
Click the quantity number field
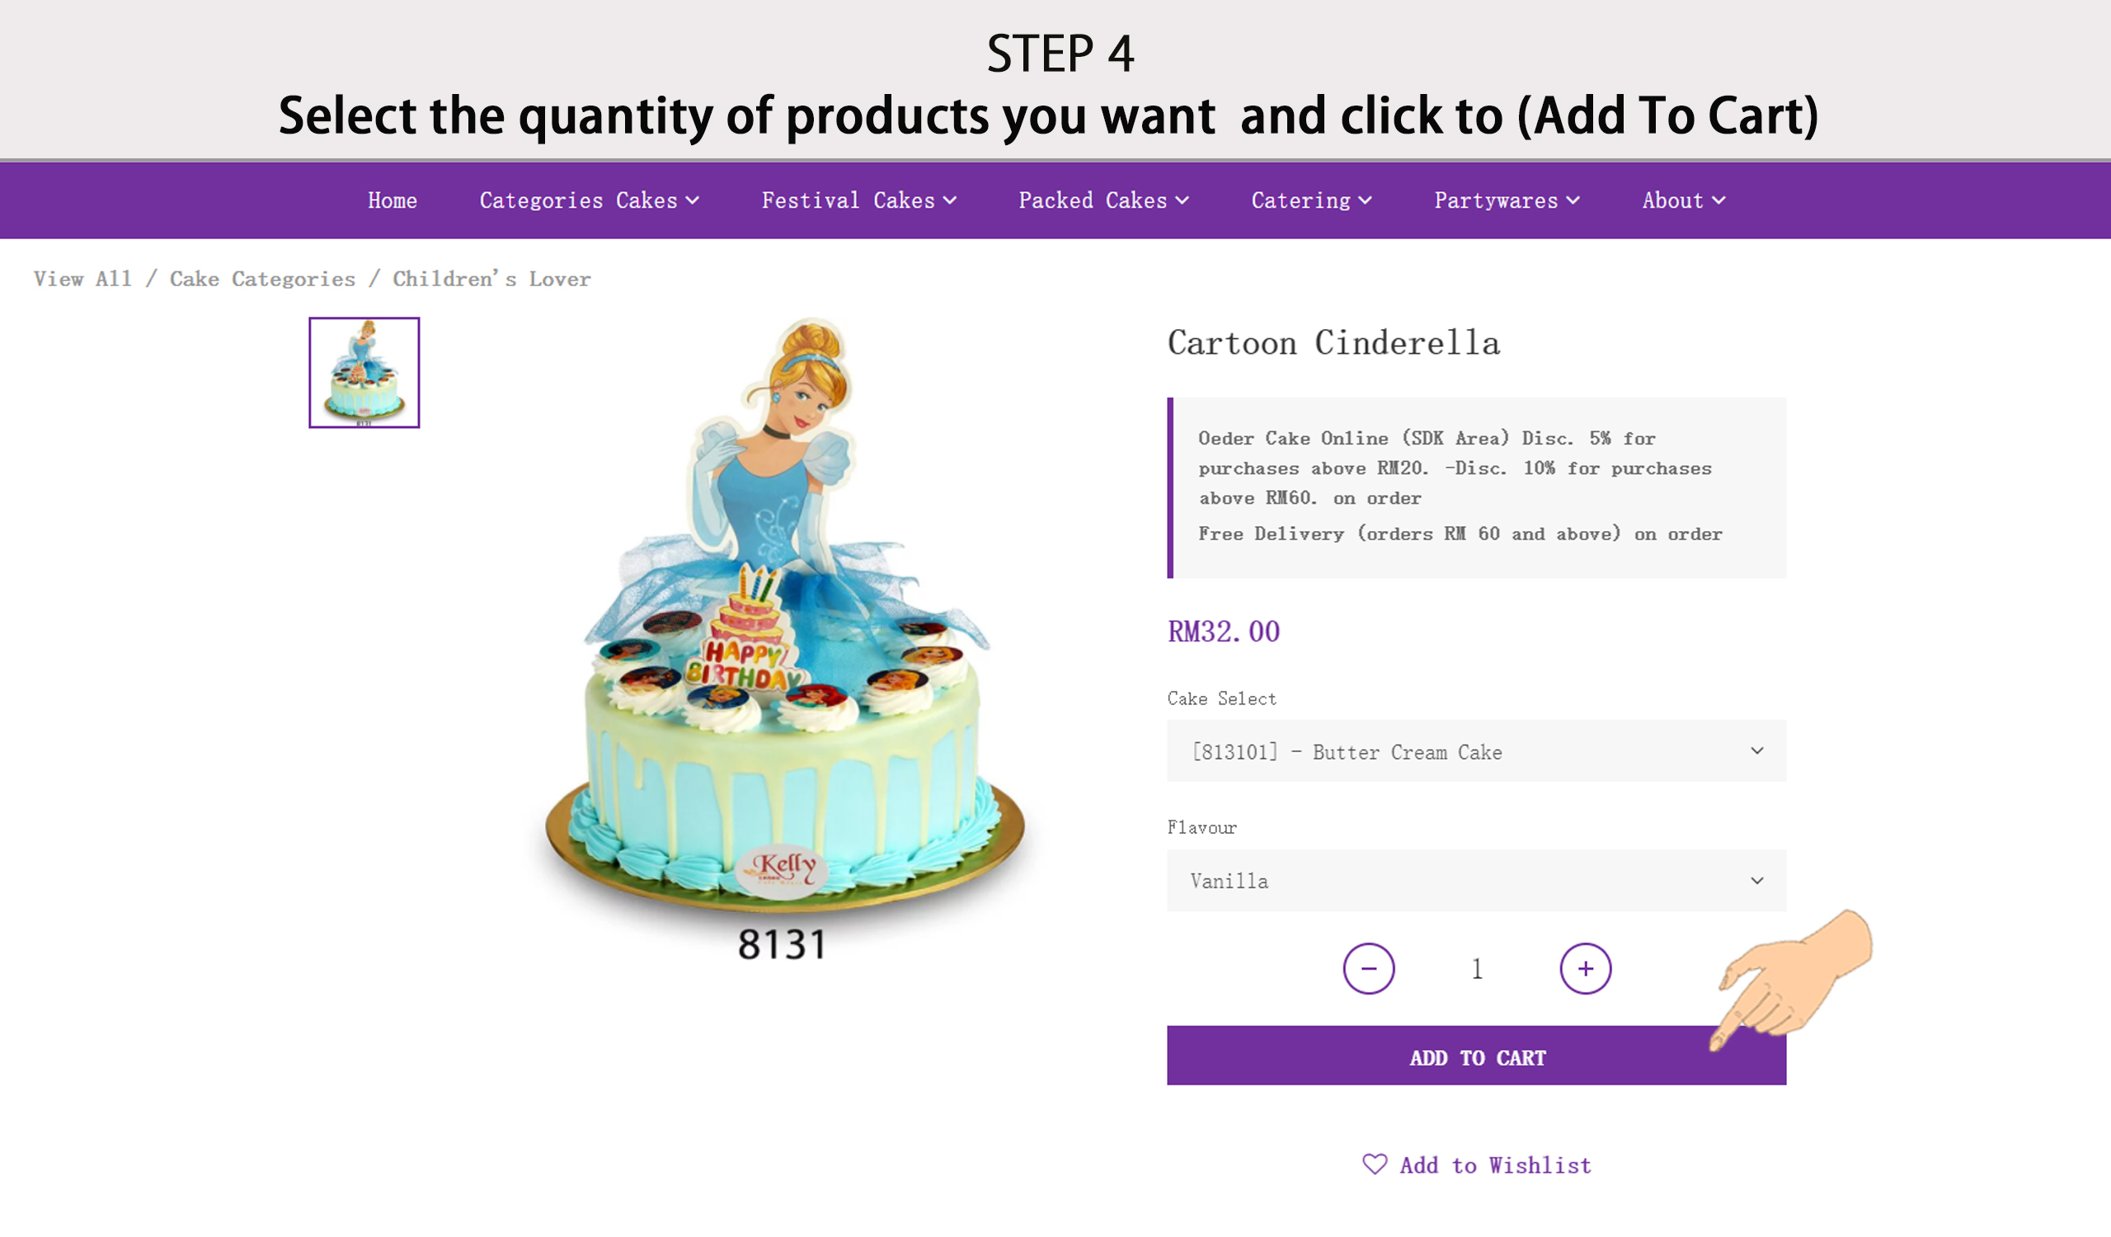tap(1477, 969)
